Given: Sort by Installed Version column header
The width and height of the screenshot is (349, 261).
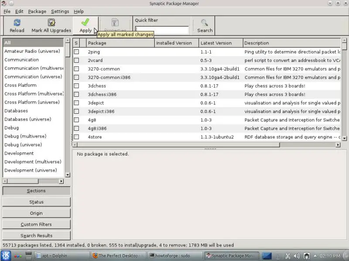Looking at the screenshot, I should [x=177, y=43].
